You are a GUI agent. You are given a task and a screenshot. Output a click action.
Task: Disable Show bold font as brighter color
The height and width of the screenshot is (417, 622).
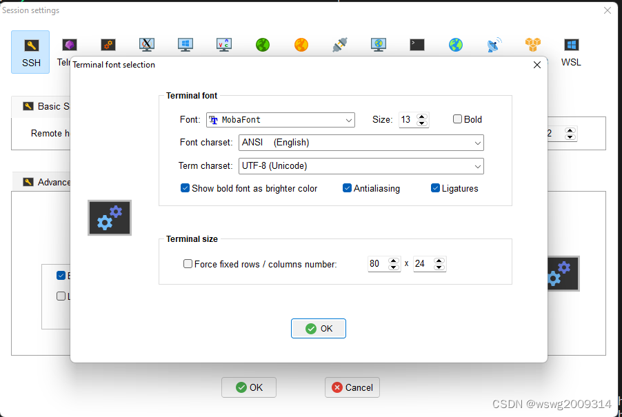click(185, 187)
